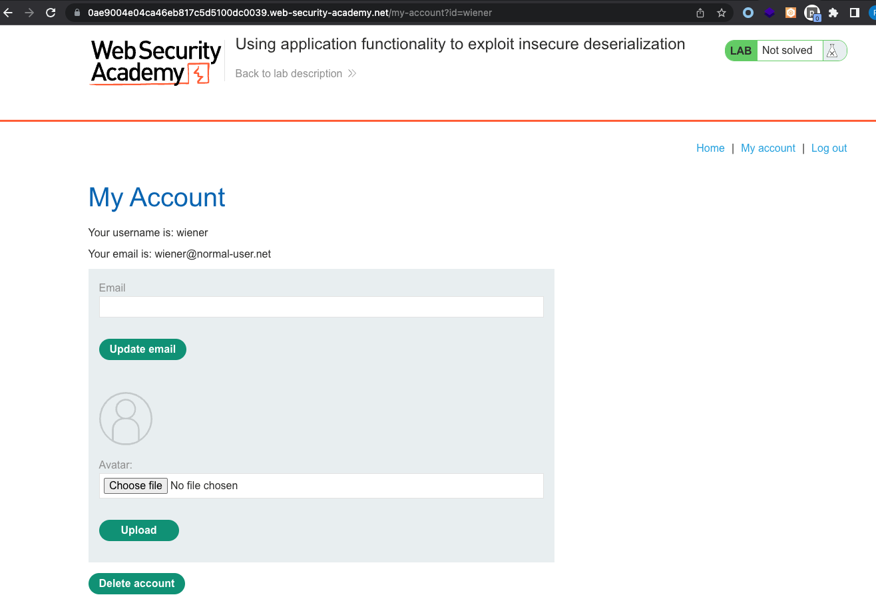Click the purple layered extension icon
The height and width of the screenshot is (601, 876).
(769, 13)
